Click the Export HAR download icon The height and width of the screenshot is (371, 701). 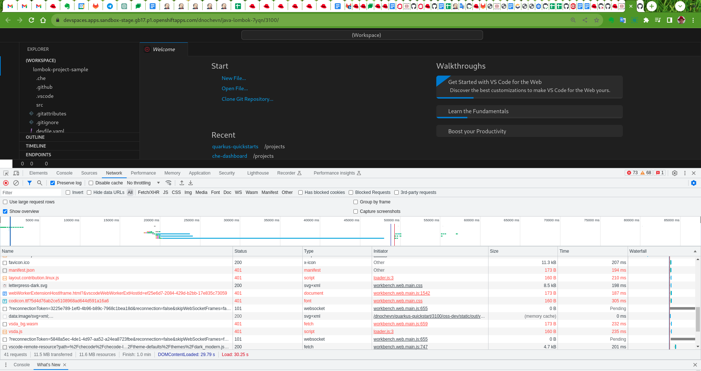tap(191, 183)
